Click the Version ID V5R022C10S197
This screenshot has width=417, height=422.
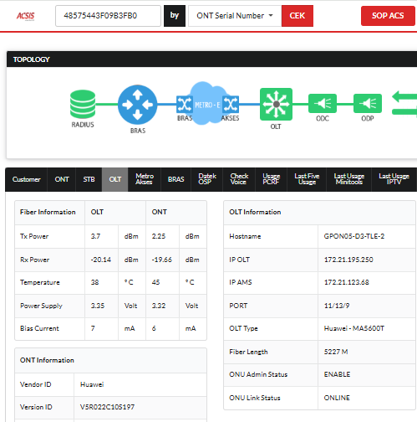coord(107,407)
